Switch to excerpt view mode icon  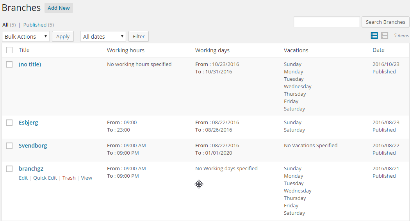(385, 36)
